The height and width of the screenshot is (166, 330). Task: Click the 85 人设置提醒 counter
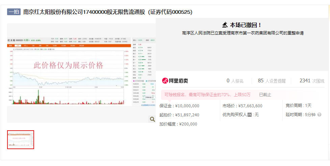pos(272,81)
